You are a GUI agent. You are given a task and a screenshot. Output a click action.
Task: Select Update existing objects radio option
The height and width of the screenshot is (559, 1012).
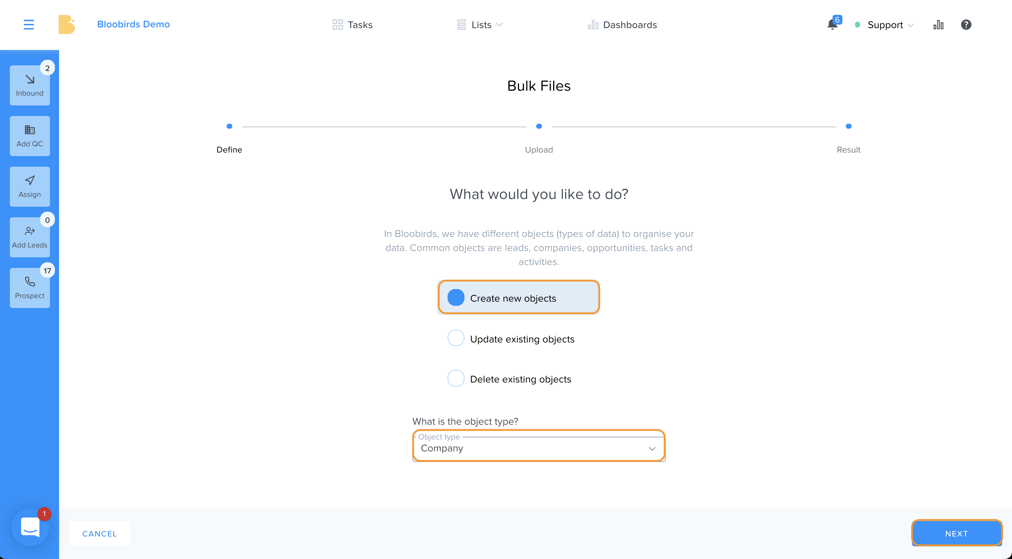coord(511,338)
